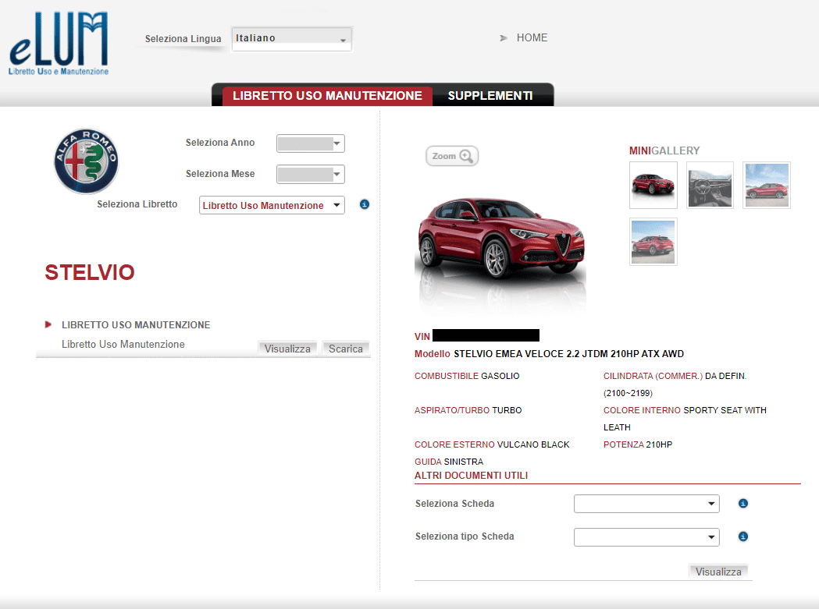Image resolution: width=819 pixels, height=609 pixels.
Task: Go to the HOME link
Action: coord(532,38)
